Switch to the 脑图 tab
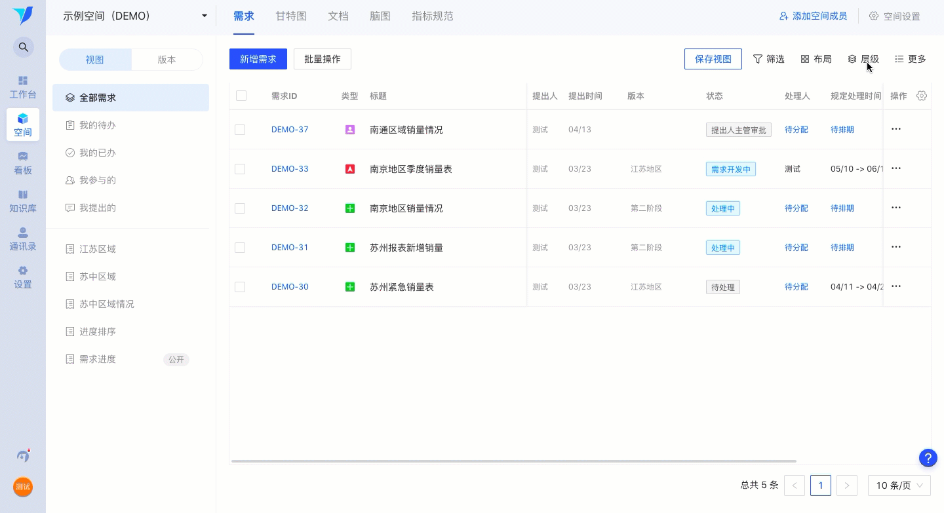 (x=380, y=16)
